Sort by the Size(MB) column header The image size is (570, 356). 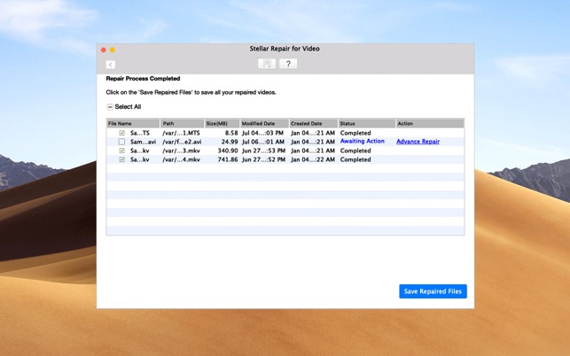click(222, 123)
